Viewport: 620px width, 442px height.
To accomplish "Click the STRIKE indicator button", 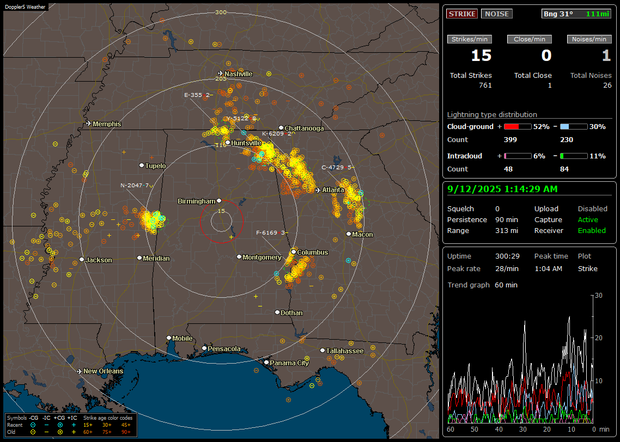I will point(462,14).
